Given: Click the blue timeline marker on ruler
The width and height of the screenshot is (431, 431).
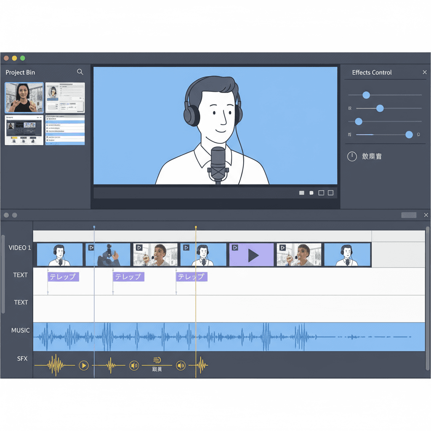Looking at the screenshot, I should point(94,227).
